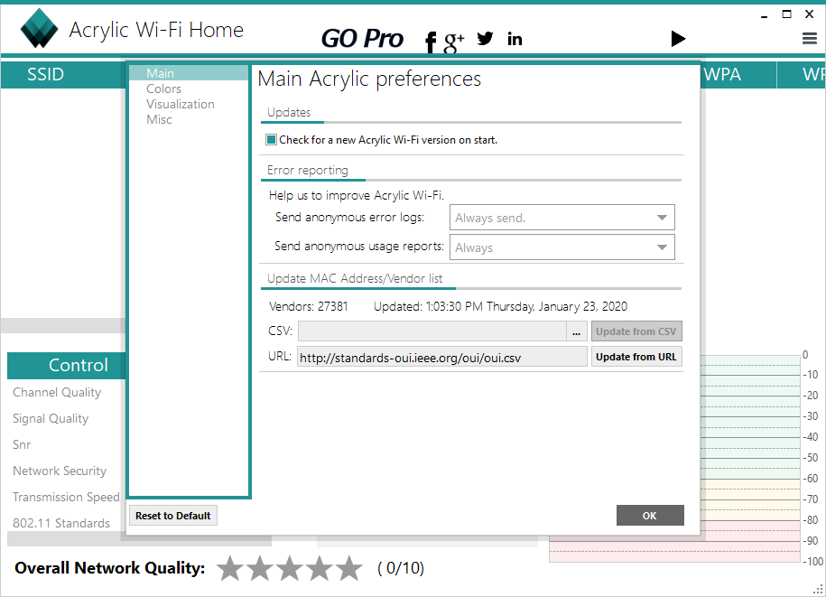The width and height of the screenshot is (826, 597).
Task: Click the SSID column header
Action: tap(46, 74)
